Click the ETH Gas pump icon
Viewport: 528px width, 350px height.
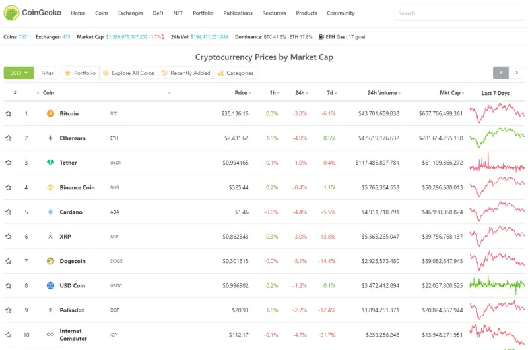(x=321, y=37)
